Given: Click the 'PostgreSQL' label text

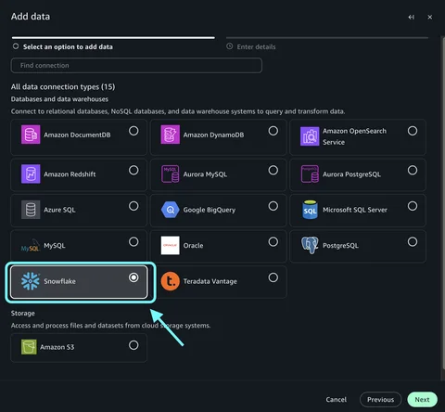Looking at the screenshot, I should (340, 246).
